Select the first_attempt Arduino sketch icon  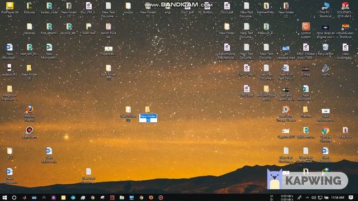(49, 29)
